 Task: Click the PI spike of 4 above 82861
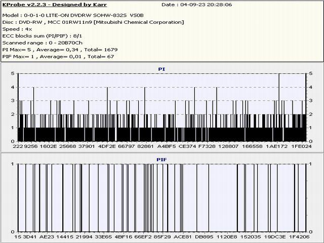145,114
